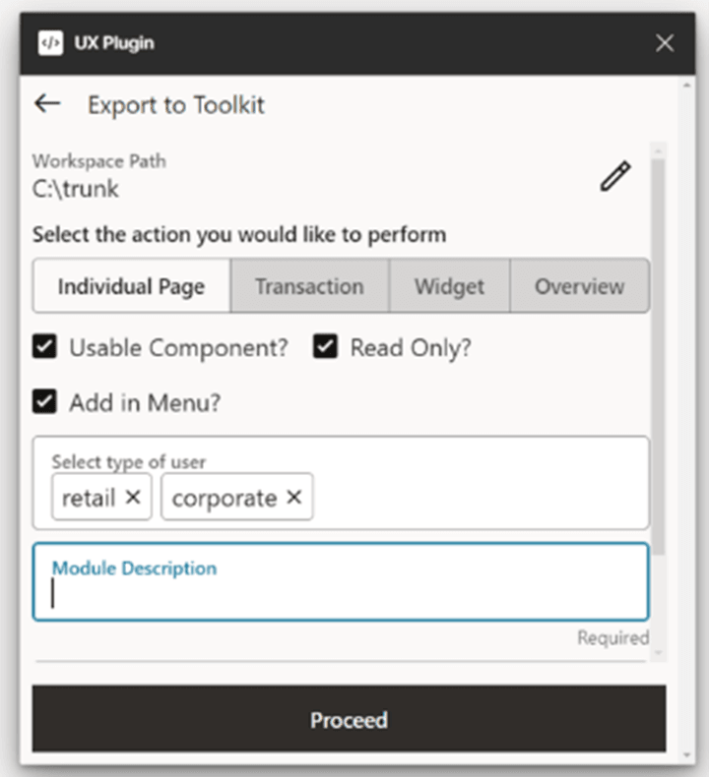Screen dimensions: 709x777
Task: Go back with the left arrow
Action: tap(47, 104)
